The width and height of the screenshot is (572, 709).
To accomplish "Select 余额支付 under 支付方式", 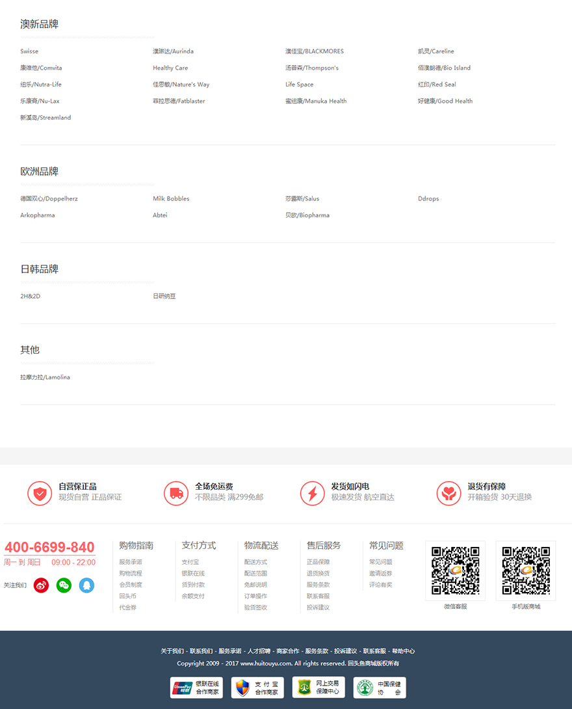I will tap(193, 596).
